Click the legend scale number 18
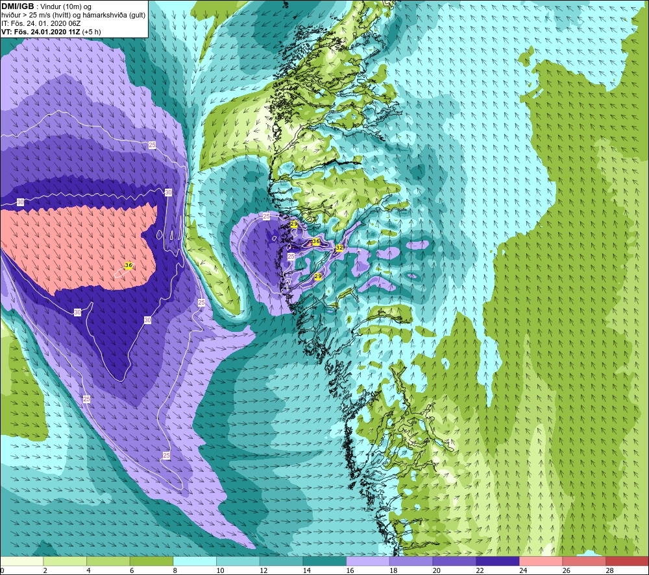649x575 pixels. (393, 570)
